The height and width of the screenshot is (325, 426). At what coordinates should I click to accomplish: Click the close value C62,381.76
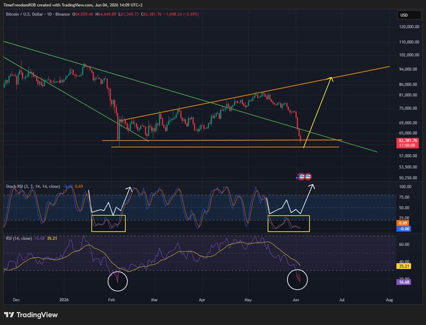(x=151, y=14)
